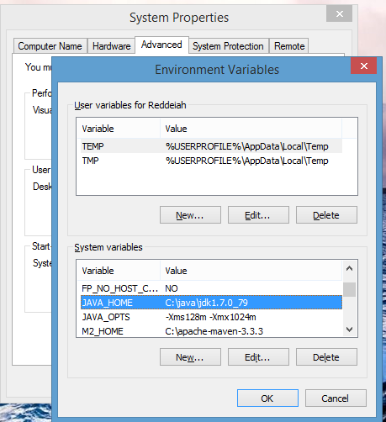Viewport: 386px width, 422px height.
Task: Select the TMP user variable row
Action: [x=211, y=161]
